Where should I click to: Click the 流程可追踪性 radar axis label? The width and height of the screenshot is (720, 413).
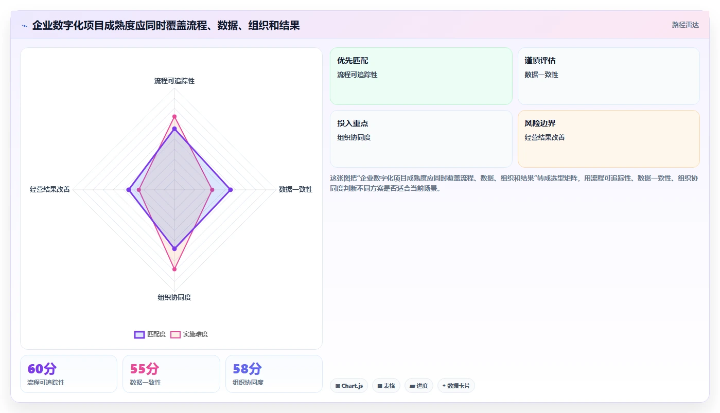pos(174,81)
